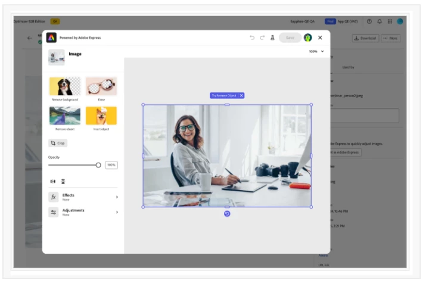Image resolution: width=429 pixels, height=286 pixels.
Task: Click the Adjustments sliders icon
Action: click(x=54, y=212)
